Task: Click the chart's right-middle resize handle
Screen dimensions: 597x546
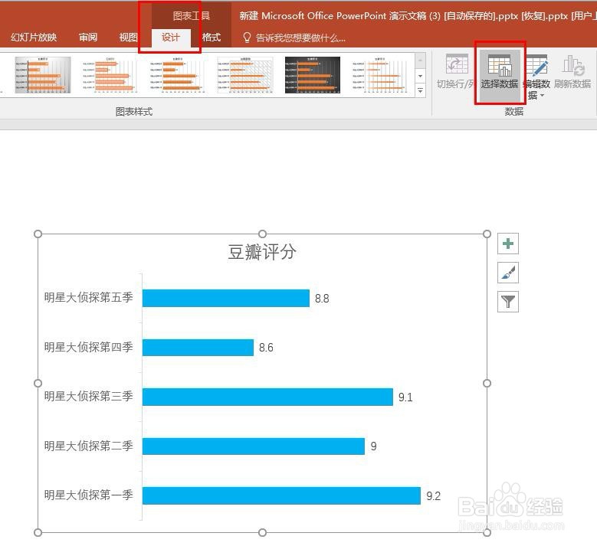Action: point(487,383)
